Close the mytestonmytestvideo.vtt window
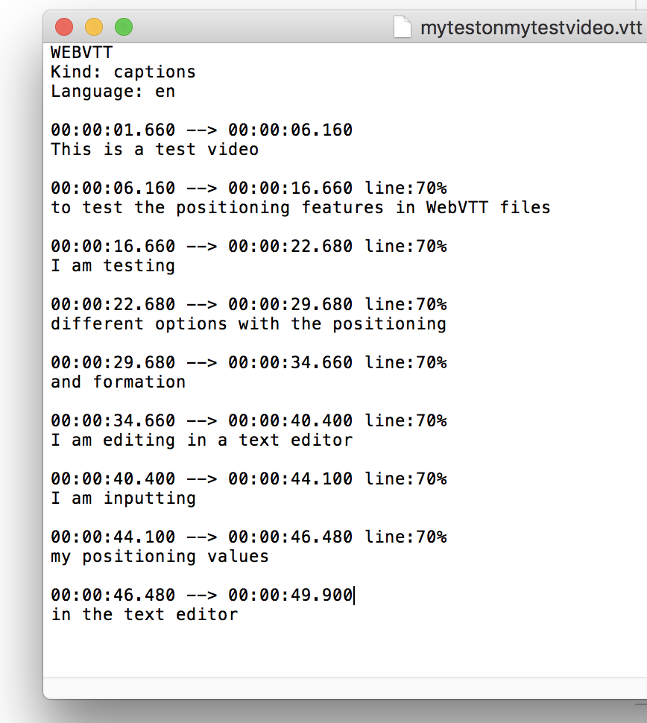 (x=64, y=28)
